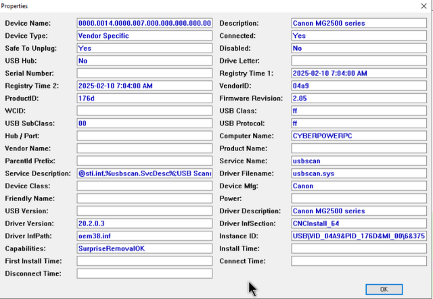The width and height of the screenshot is (433, 299).
Task: Click the Firmware Revision field 2.05
Action: coord(359,99)
